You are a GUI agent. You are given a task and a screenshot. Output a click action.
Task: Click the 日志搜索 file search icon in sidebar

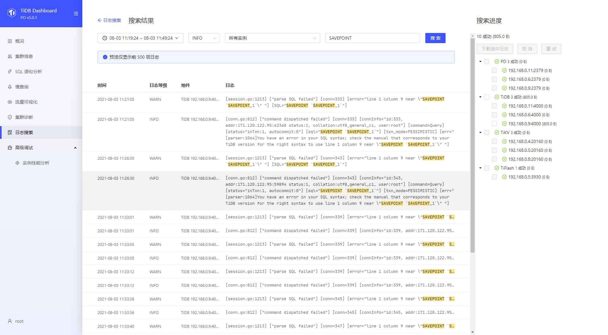tap(10, 132)
